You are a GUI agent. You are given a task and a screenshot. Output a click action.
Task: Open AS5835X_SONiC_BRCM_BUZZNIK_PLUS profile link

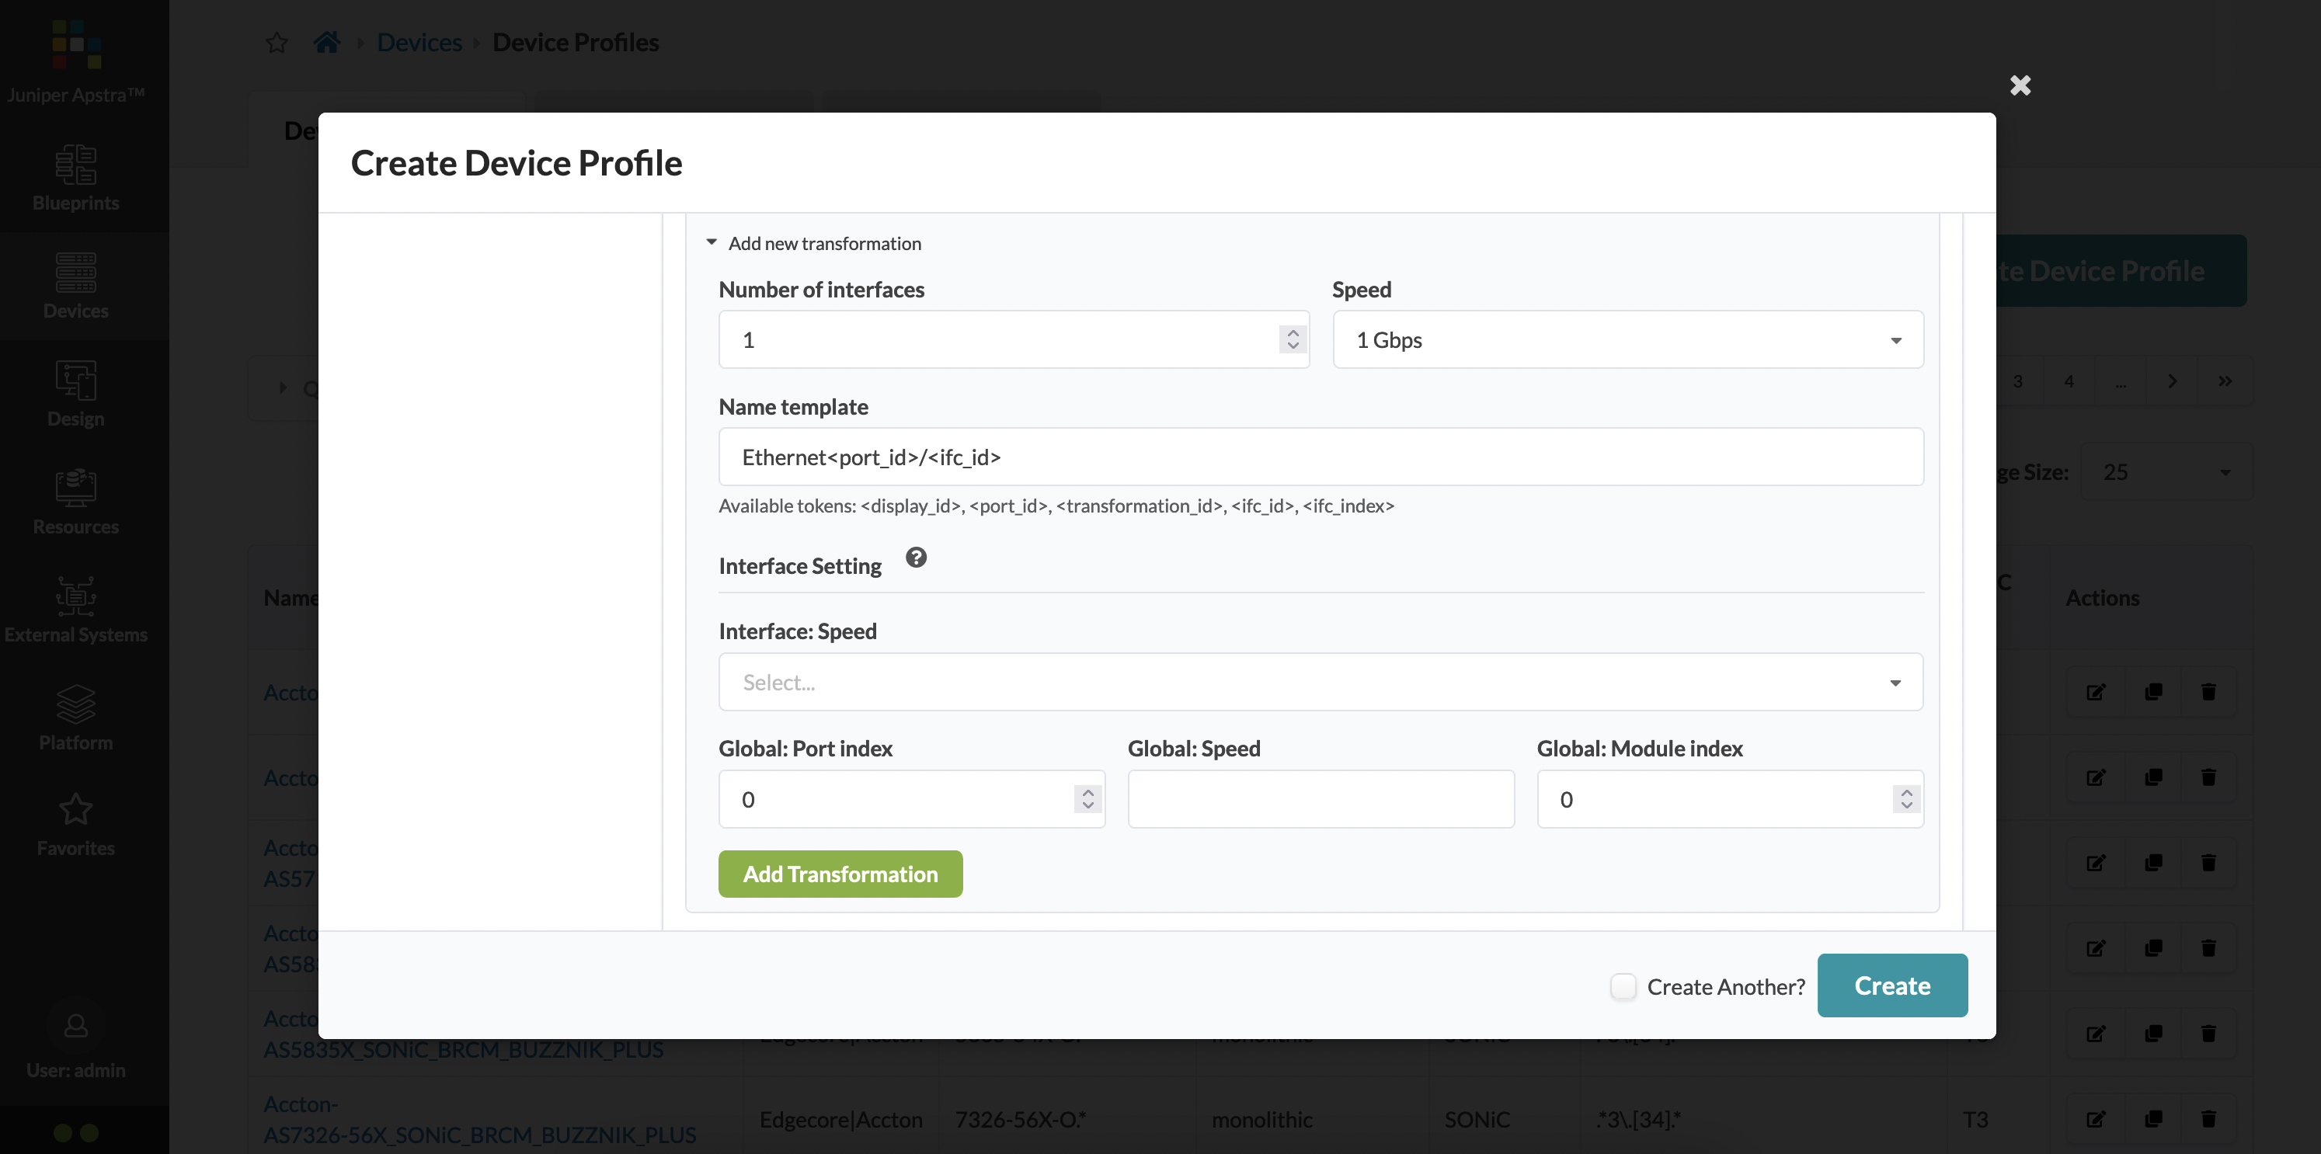click(463, 1049)
